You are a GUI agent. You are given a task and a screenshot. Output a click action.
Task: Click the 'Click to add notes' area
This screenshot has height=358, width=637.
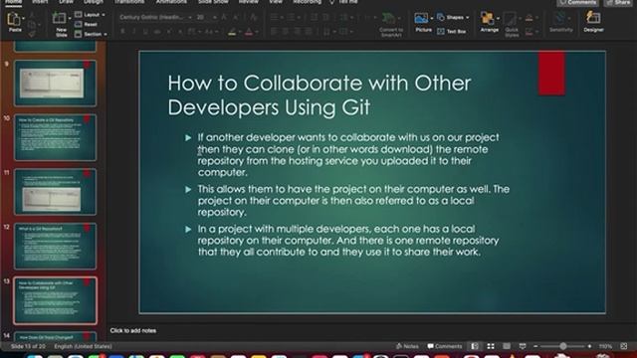click(132, 330)
